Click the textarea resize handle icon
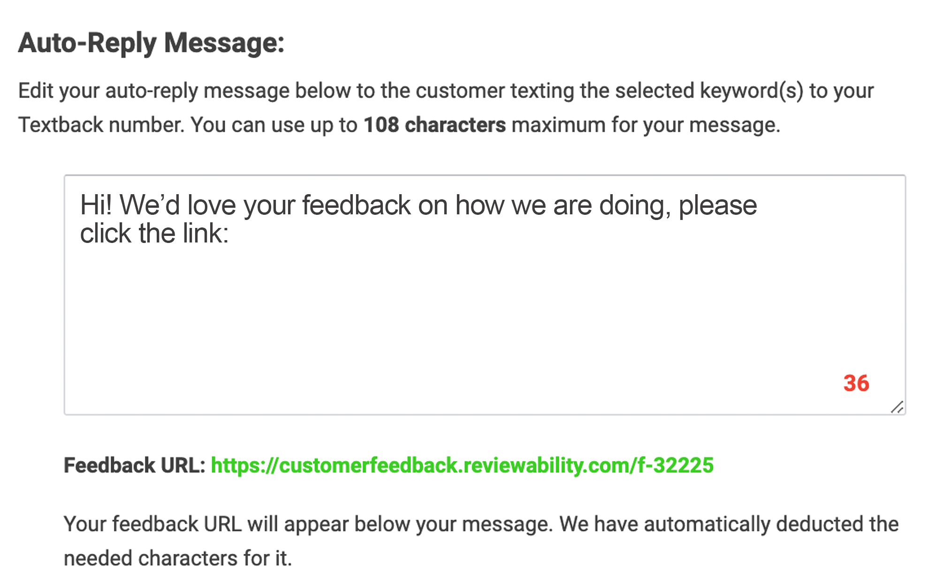 tap(897, 407)
